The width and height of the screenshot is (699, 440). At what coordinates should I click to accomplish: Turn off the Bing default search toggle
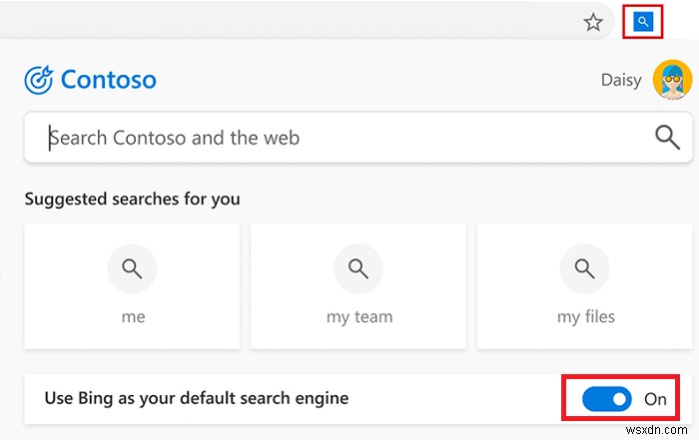click(x=606, y=399)
